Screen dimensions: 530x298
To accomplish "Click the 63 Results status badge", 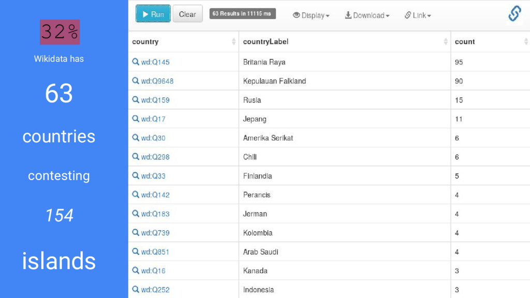I will 242,14.
